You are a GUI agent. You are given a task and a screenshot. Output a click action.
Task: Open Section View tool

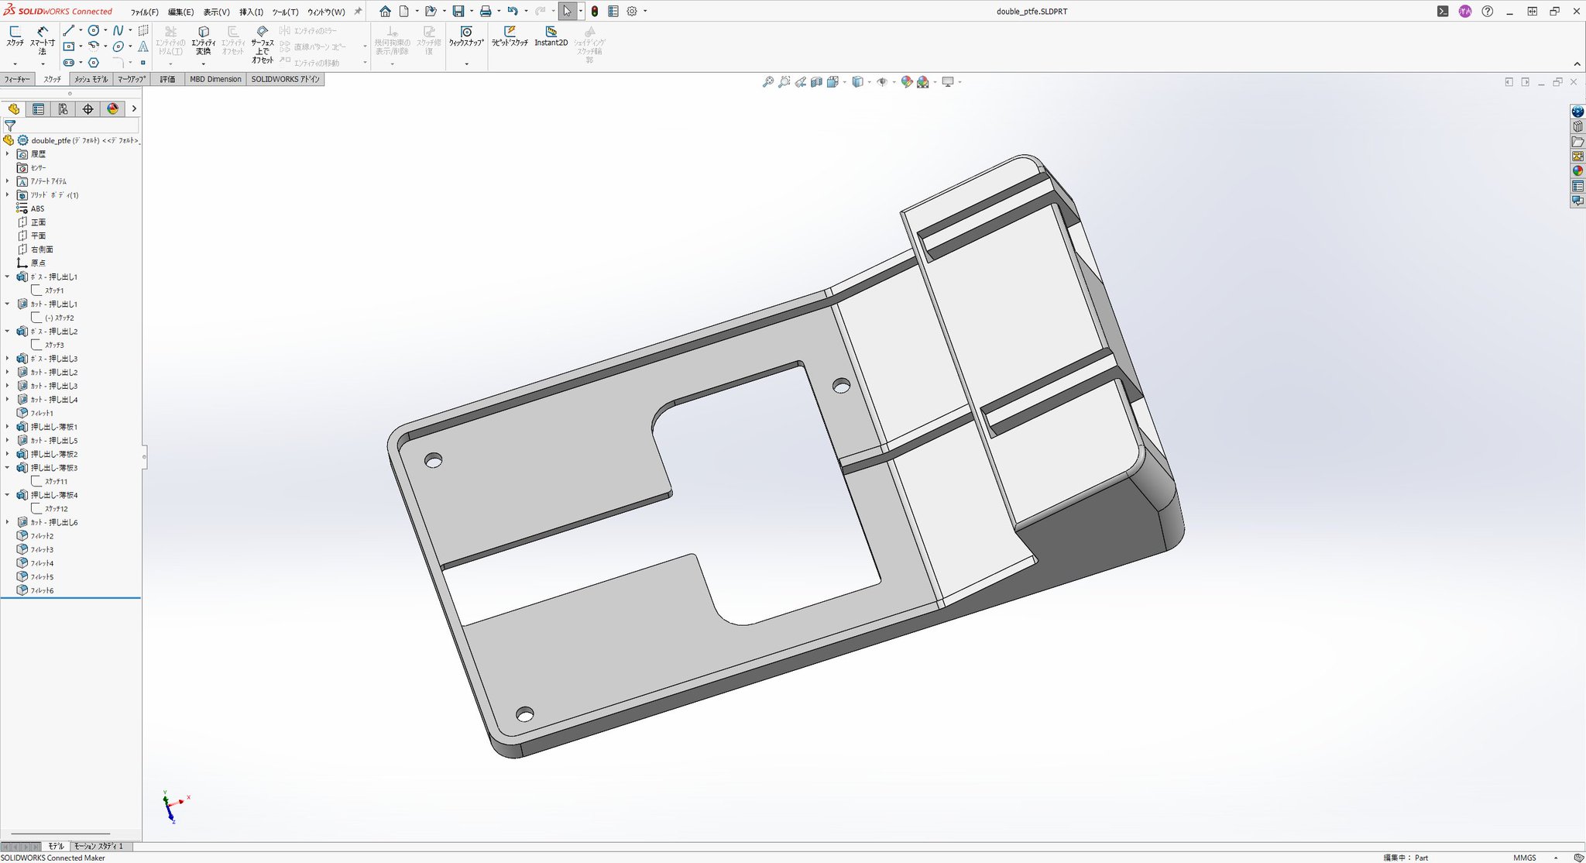(x=816, y=81)
